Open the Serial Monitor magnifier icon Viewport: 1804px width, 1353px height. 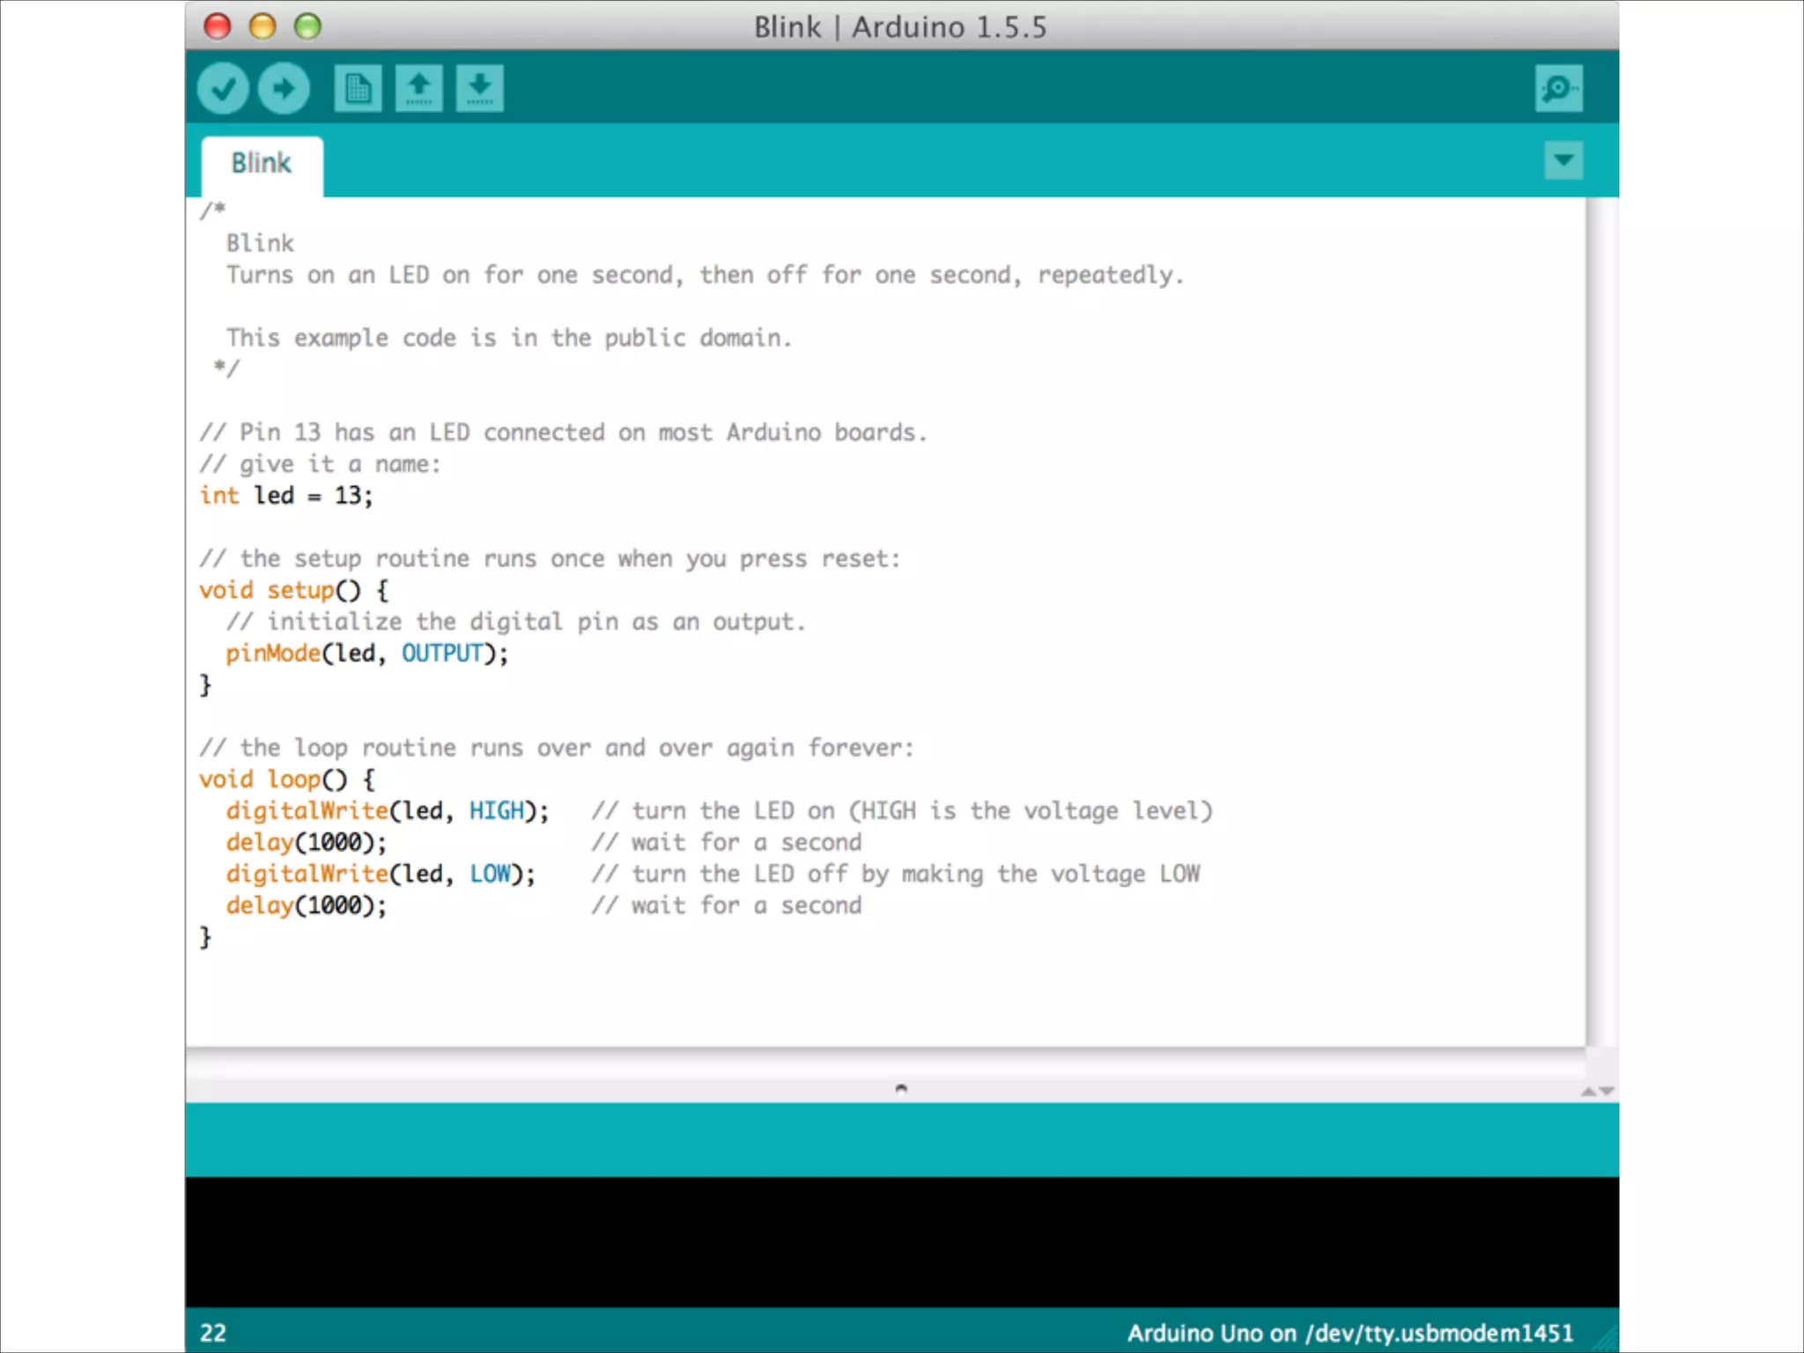pos(1558,88)
